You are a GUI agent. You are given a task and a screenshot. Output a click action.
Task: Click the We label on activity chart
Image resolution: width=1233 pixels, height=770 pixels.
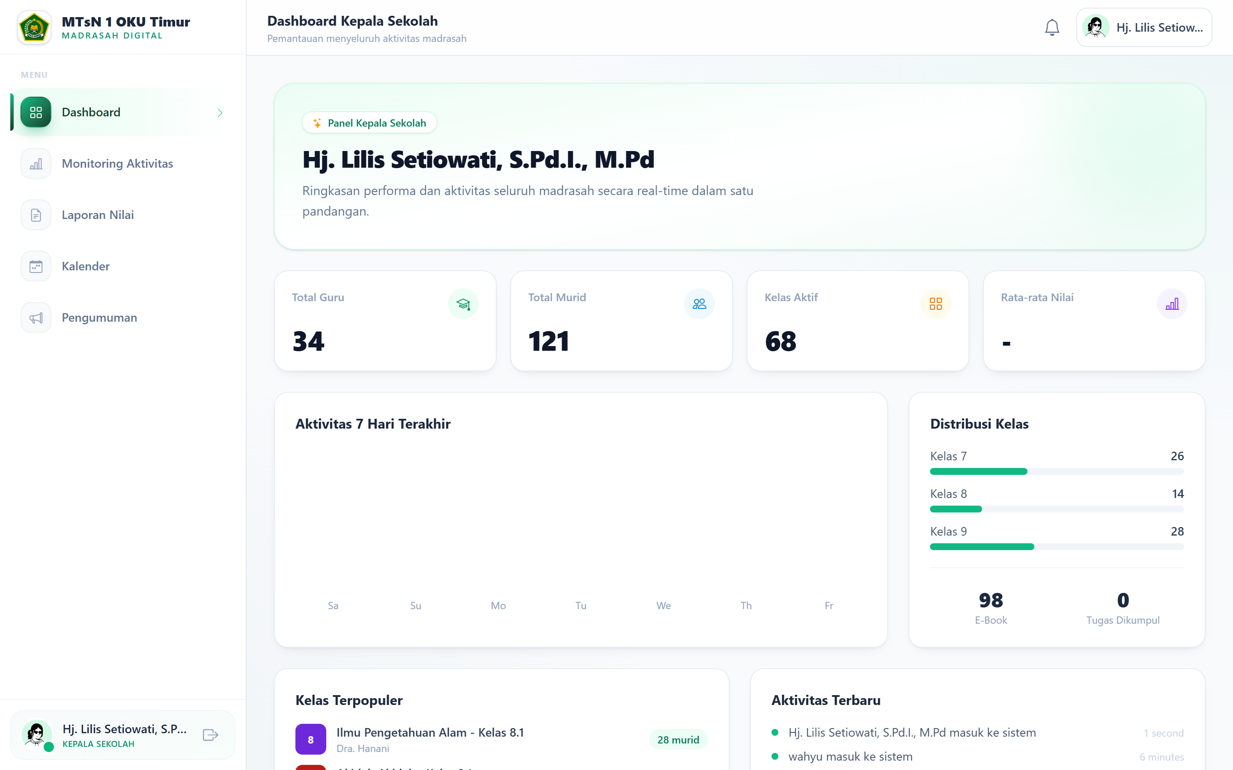click(663, 605)
